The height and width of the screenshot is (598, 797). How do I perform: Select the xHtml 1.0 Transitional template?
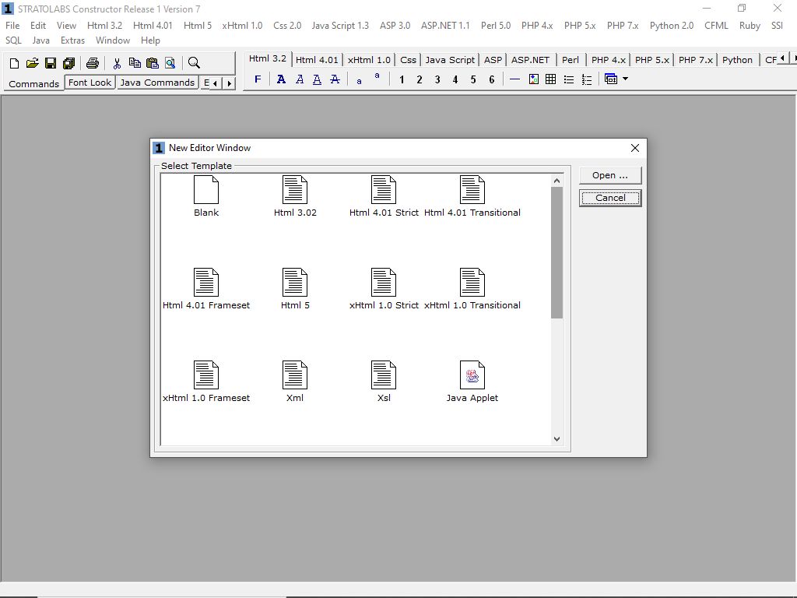[x=472, y=289]
